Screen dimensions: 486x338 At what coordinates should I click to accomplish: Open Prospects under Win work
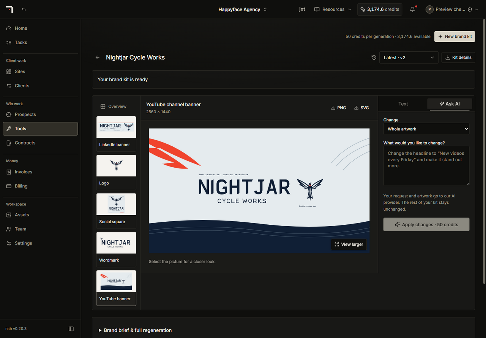point(40,114)
